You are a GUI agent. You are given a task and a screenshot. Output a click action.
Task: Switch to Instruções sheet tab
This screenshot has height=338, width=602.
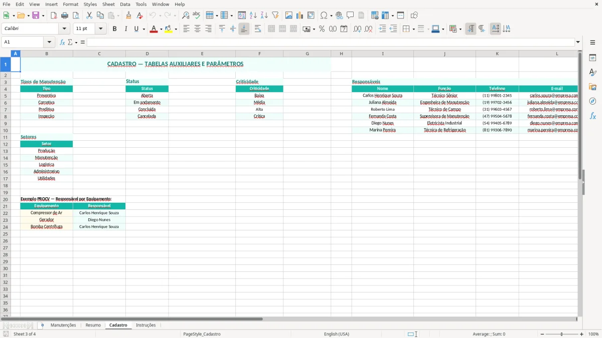tap(145, 325)
